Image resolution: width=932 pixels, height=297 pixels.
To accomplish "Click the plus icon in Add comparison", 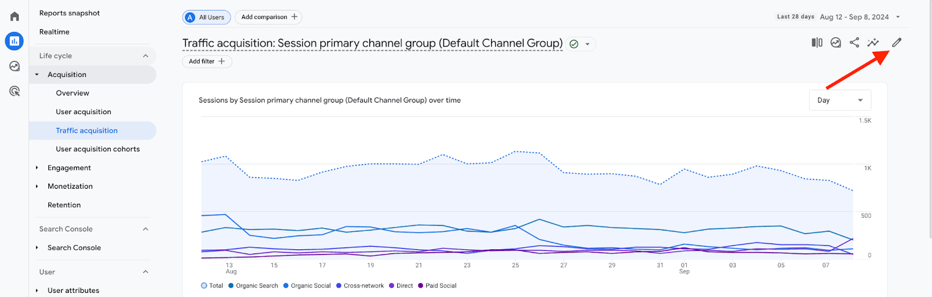I will [294, 17].
